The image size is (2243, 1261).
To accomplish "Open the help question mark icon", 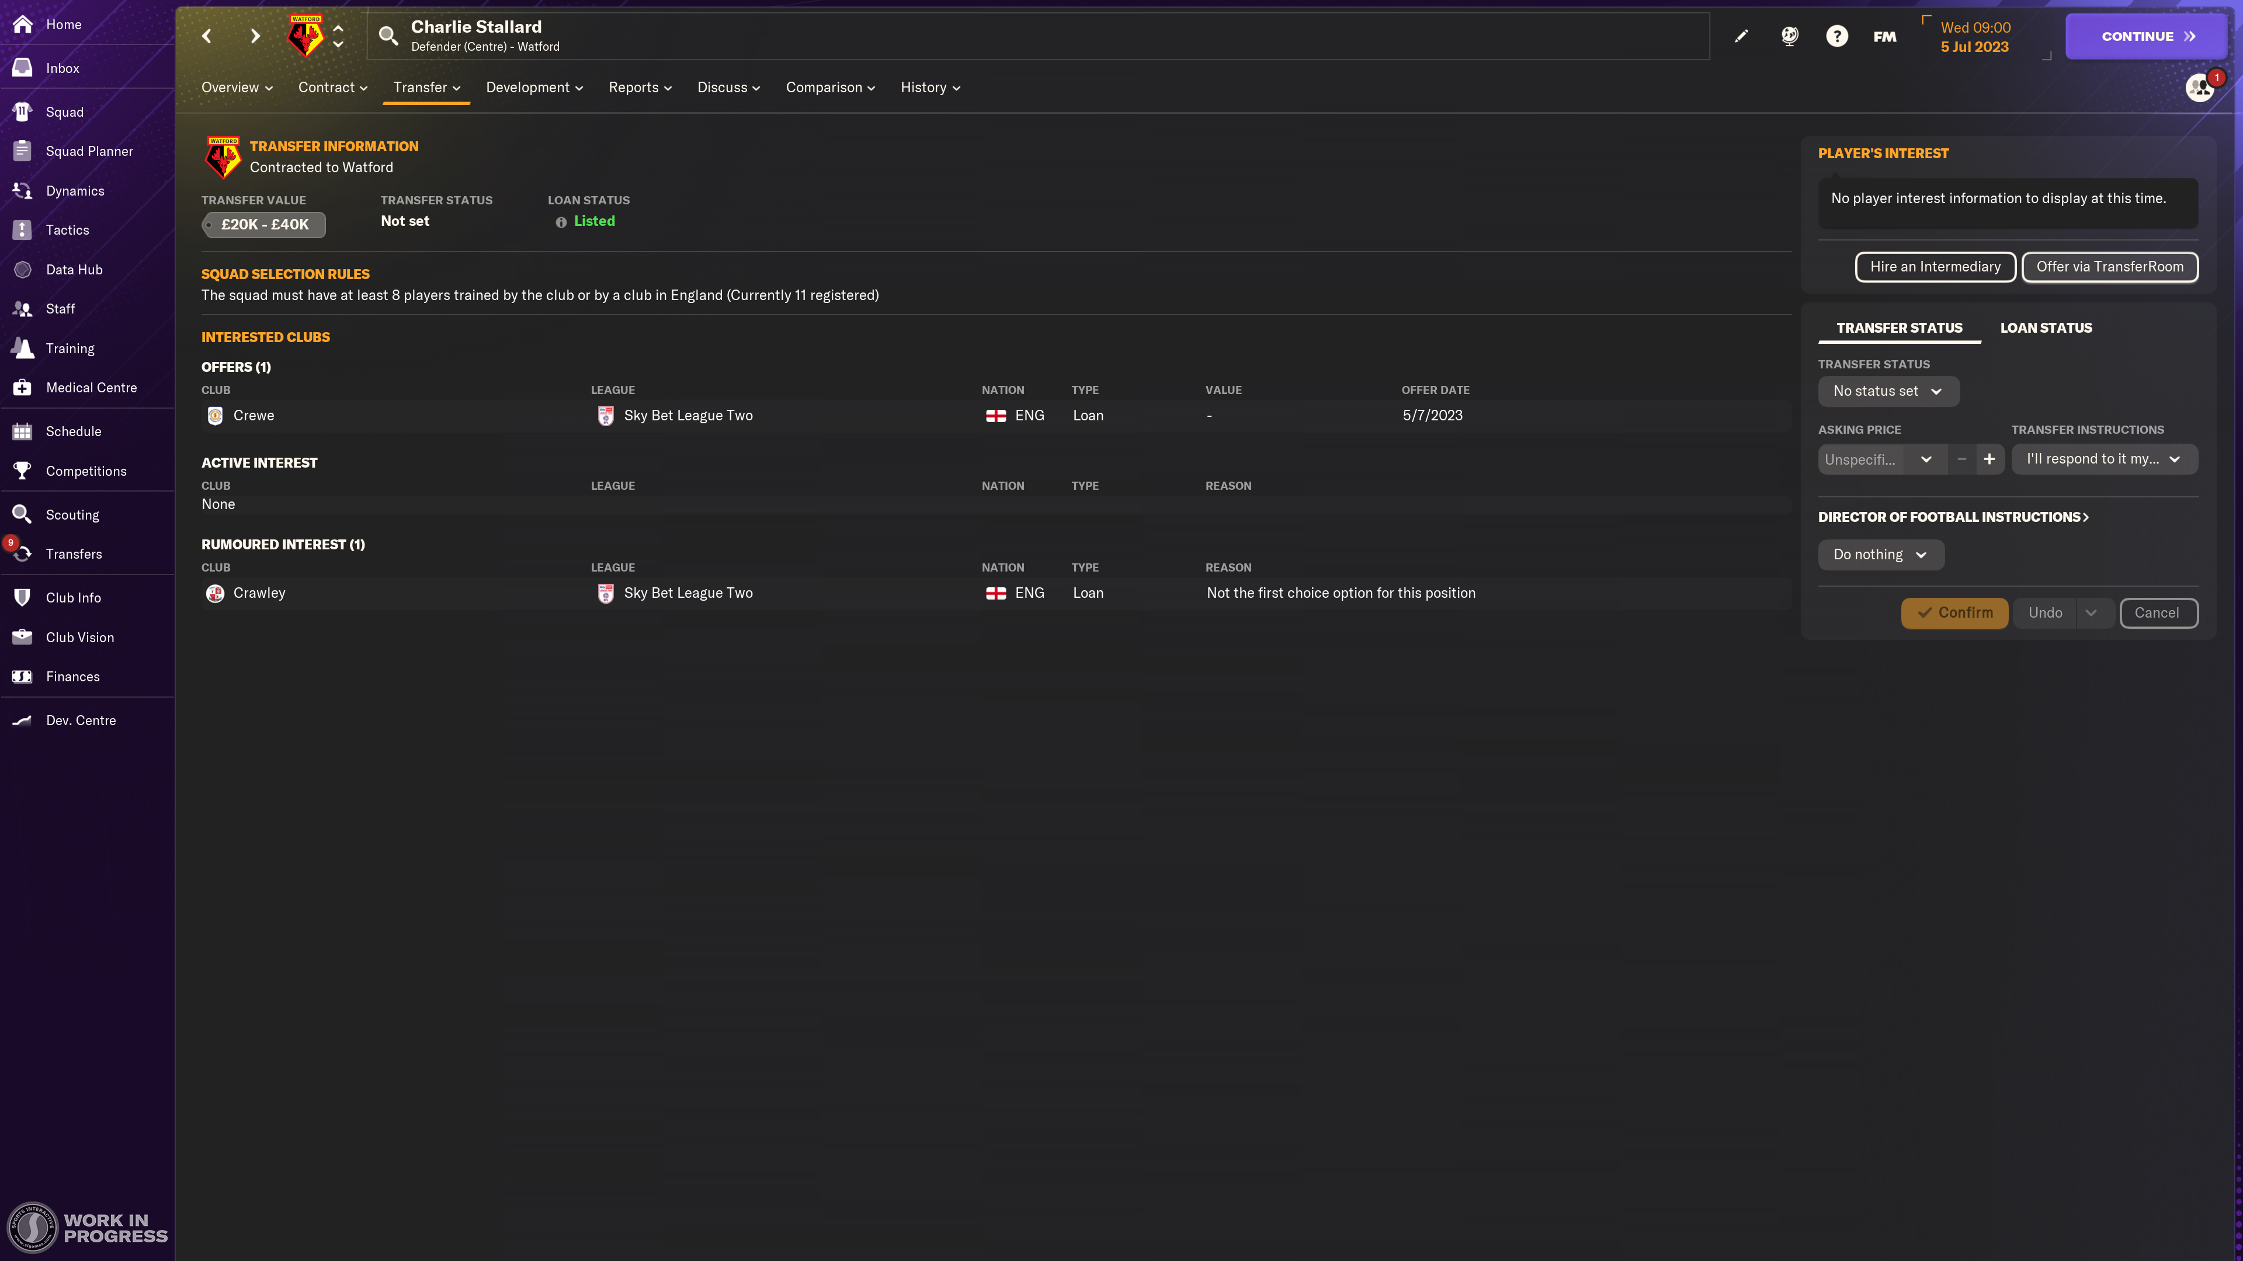I will pos(1836,36).
